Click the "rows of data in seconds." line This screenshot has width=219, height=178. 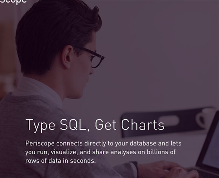click(x=60, y=161)
